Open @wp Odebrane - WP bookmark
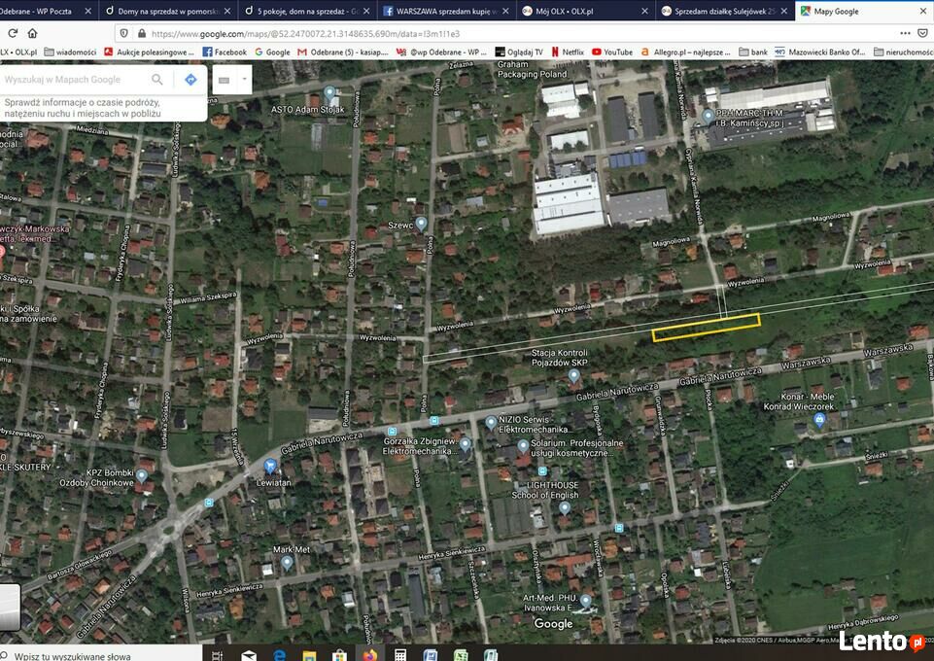The width and height of the screenshot is (934, 661). pos(441,52)
